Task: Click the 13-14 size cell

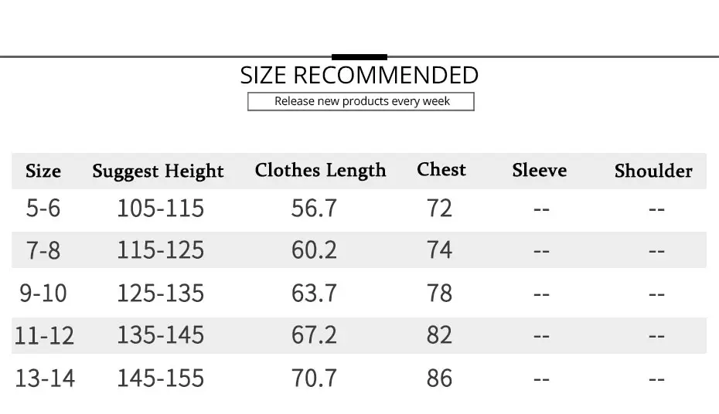Action: pos(45,378)
